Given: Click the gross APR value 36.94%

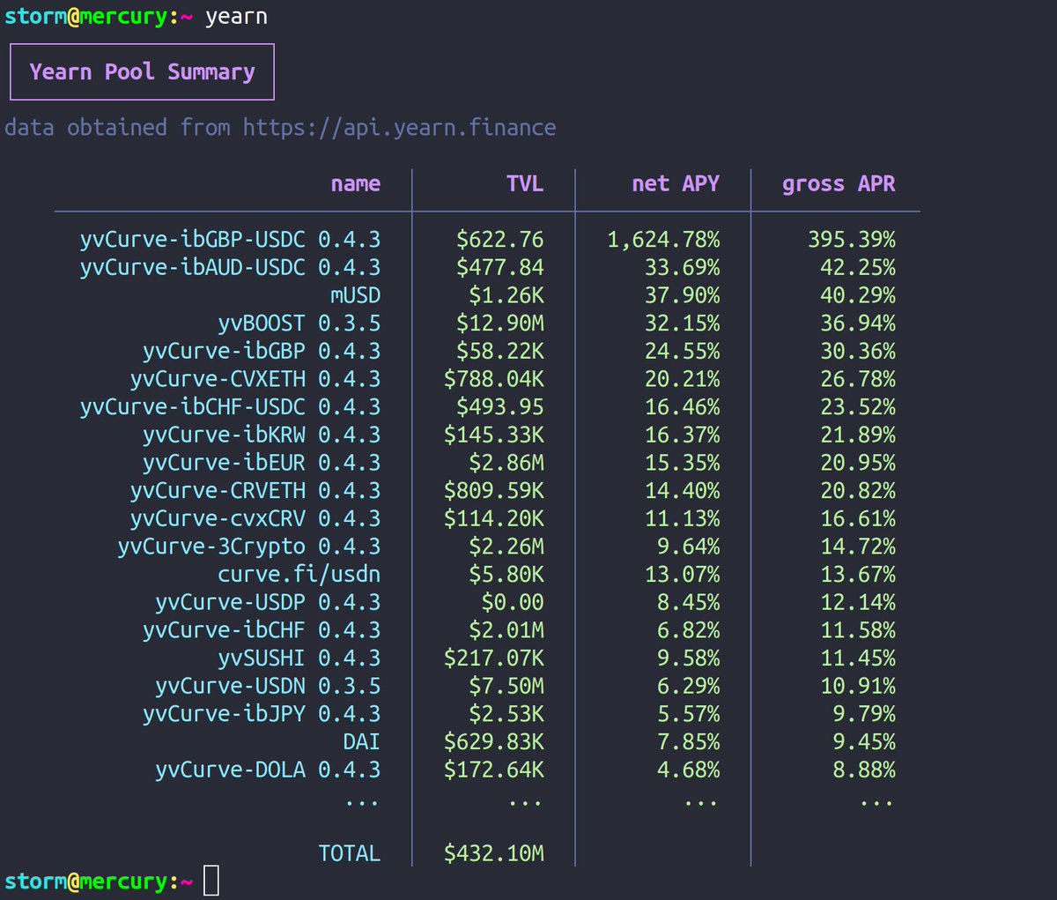Looking at the screenshot, I should click(858, 324).
